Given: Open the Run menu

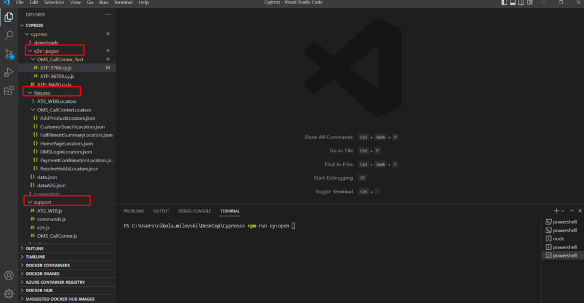Looking at the screenshot, I should [104, 2].
